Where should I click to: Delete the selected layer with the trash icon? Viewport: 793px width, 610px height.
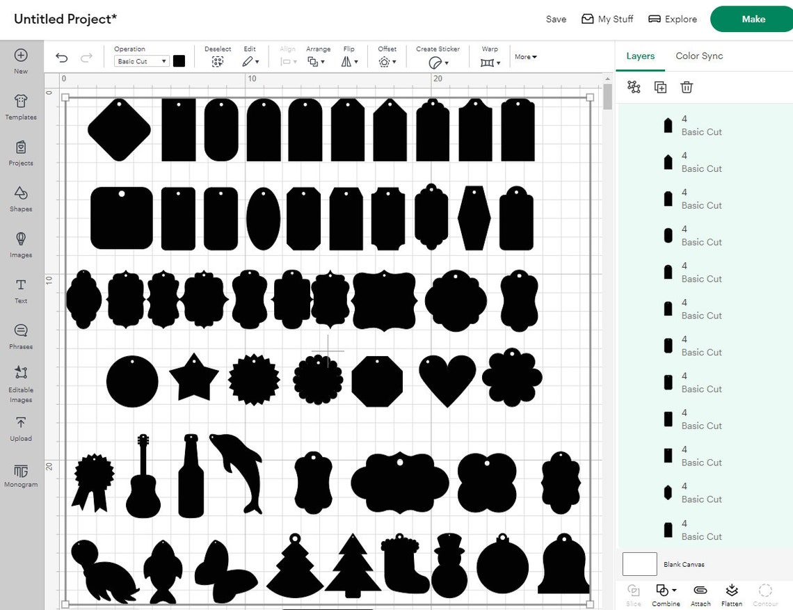(687, 87)
